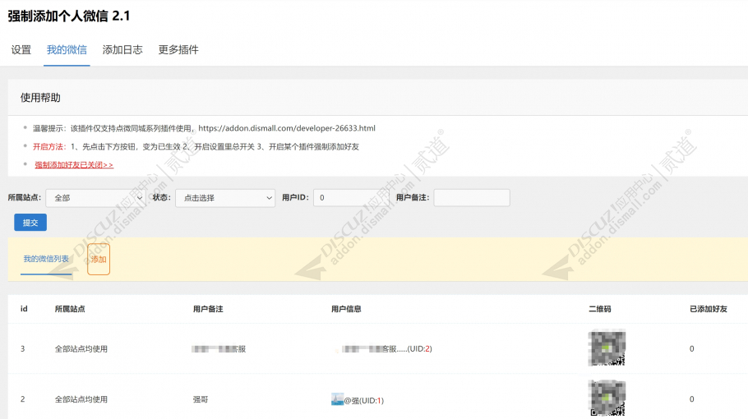
Task: Click the 所属站点 column header
Action: (x=70, y=309)
